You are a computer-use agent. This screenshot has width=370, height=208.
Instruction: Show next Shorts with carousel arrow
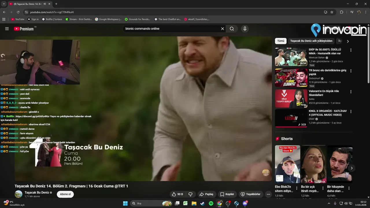351,168
